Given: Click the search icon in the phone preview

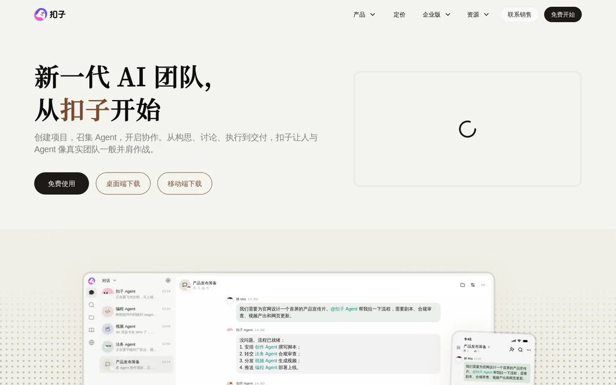Looking at the screenshot, I should 521,350.
